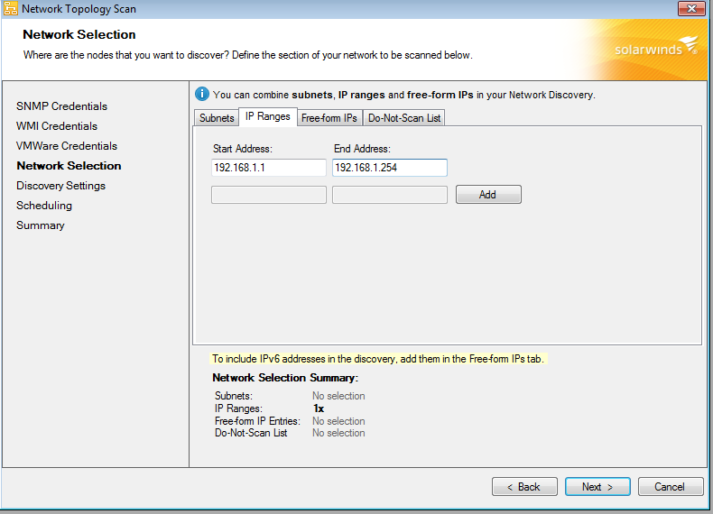Select SNMP Credentials in the wizard steps
713x514 pixels.
click(x=62, y=106)
